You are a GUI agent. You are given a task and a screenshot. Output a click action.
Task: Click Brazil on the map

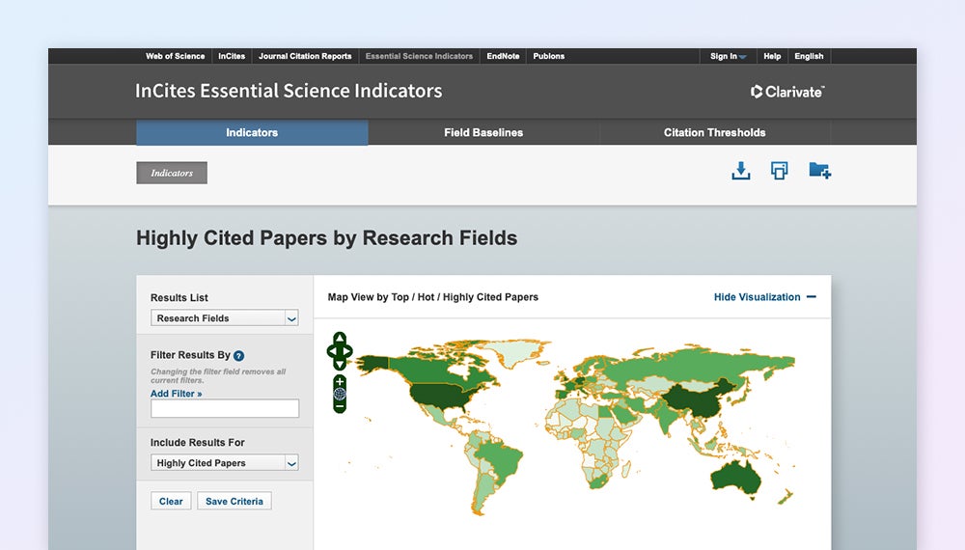point(500,460)
